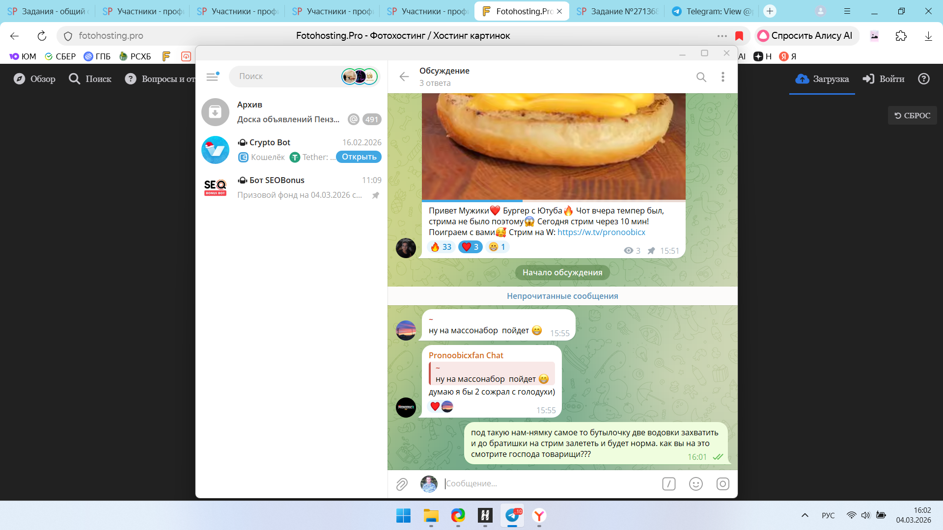Screen dimensions: 943x530
Task: Toggle grinning emoji reaction with 1
Action: coord(497,247)
